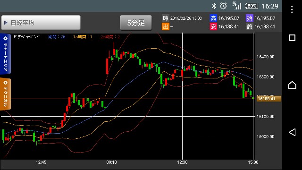This screenshot has width=302, height=170.
Task: Tap the gear icon on チャートエリア tab
Action: tap(5, 38)
